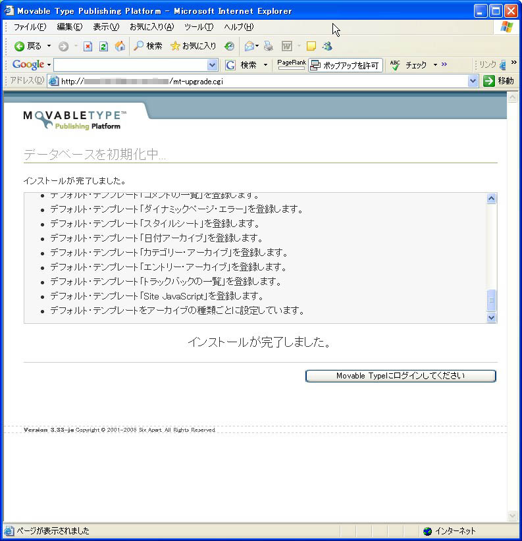Expand the Mail icon dropdown arrow
Viewport: 522px width, 541px height.
click(257, 46)
